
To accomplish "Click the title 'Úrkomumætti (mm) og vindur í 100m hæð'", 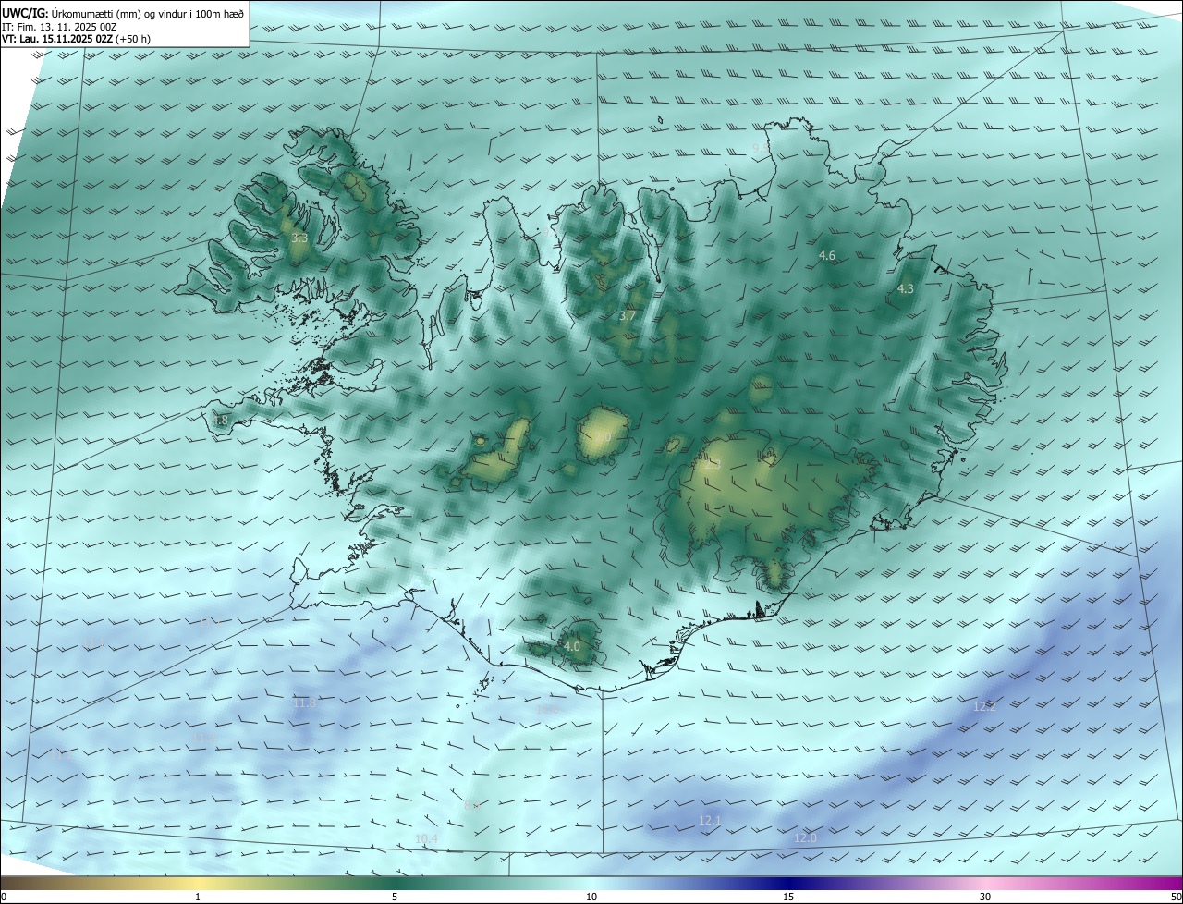I will (x=148, y=12).
